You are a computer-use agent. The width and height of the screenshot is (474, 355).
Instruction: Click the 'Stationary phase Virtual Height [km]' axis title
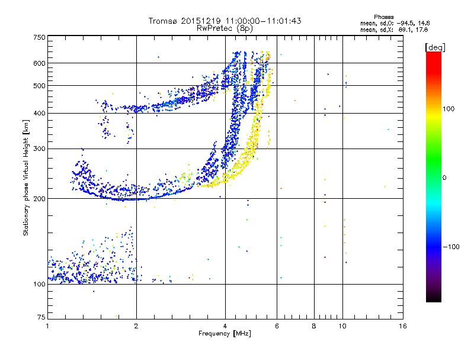[26, 178]
